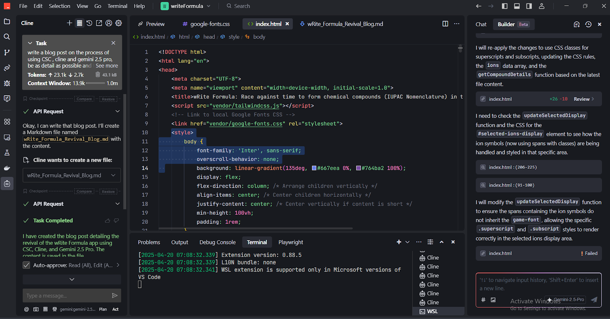610x319 pixels.
Task: Open the Source Control view
Action: pyautogui.click(x=7, y=53)
